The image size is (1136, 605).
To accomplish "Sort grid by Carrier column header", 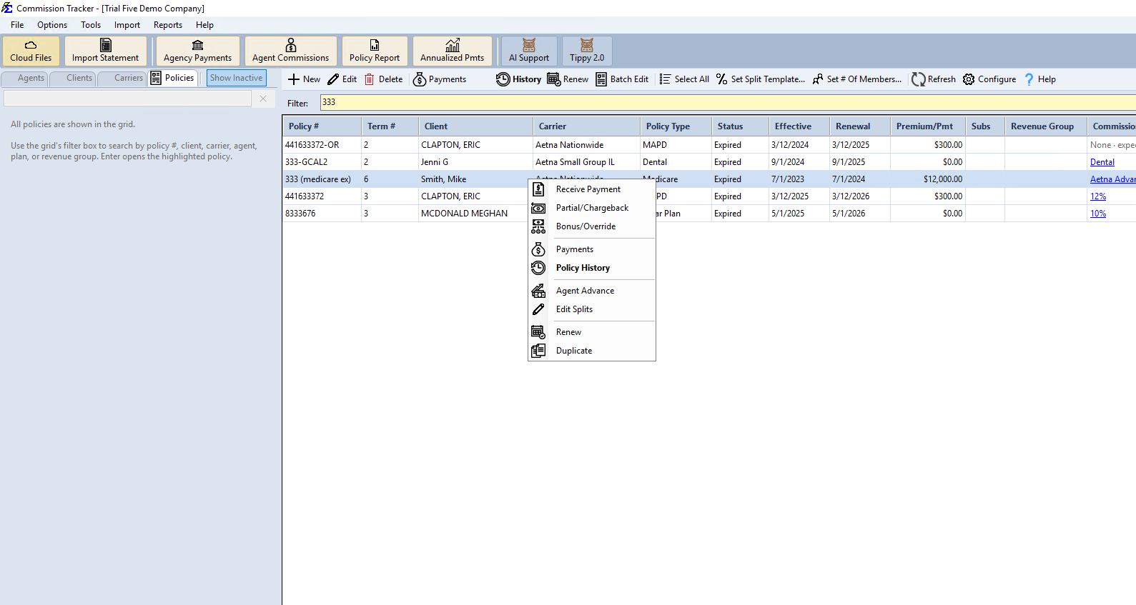I will pos(586,126).
